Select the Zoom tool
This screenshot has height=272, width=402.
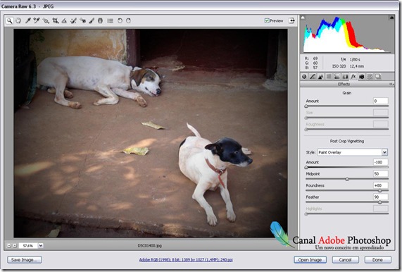point(9,20)
